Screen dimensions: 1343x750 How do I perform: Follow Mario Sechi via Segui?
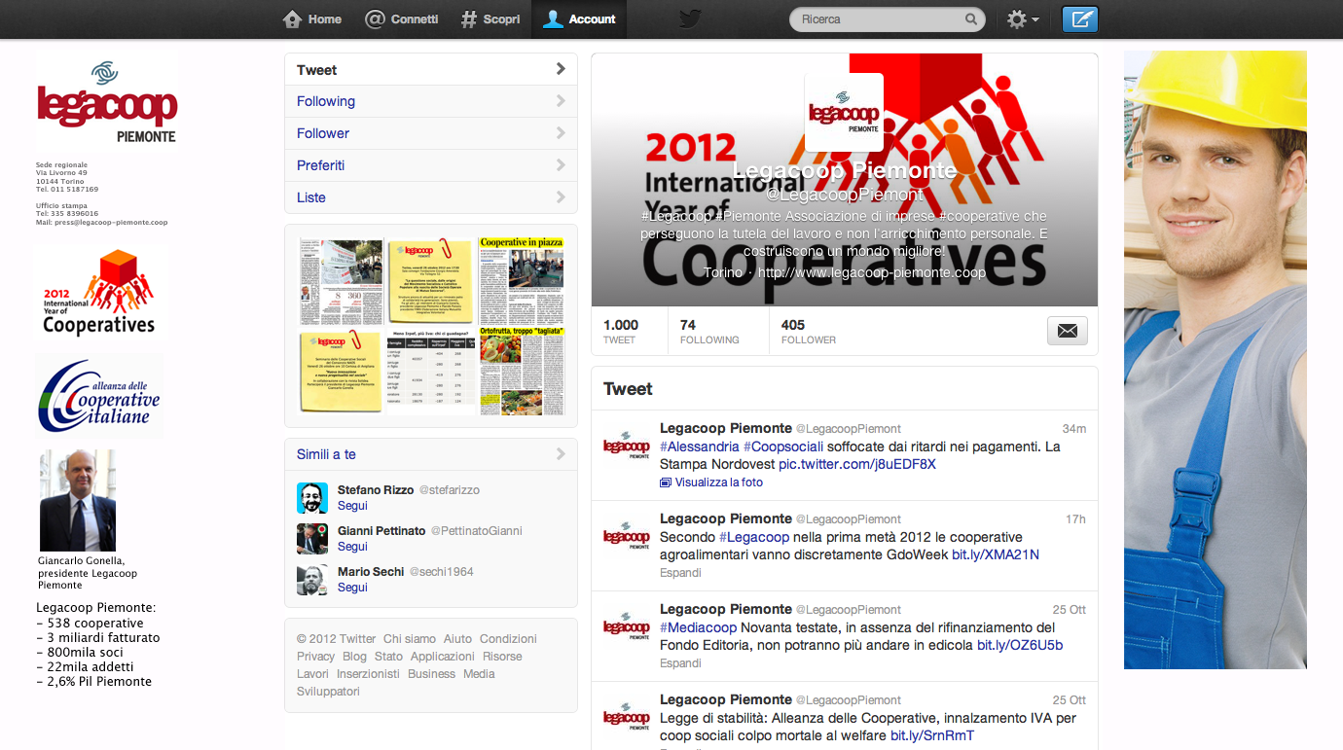point(352,588)
